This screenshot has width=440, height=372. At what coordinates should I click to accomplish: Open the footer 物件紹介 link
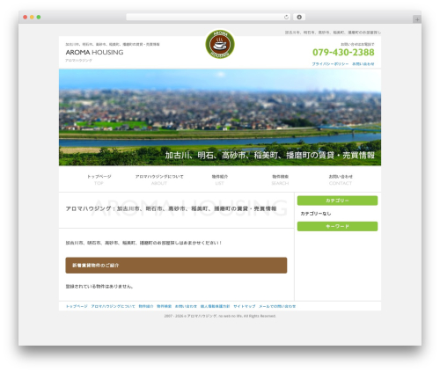(146, 306)
